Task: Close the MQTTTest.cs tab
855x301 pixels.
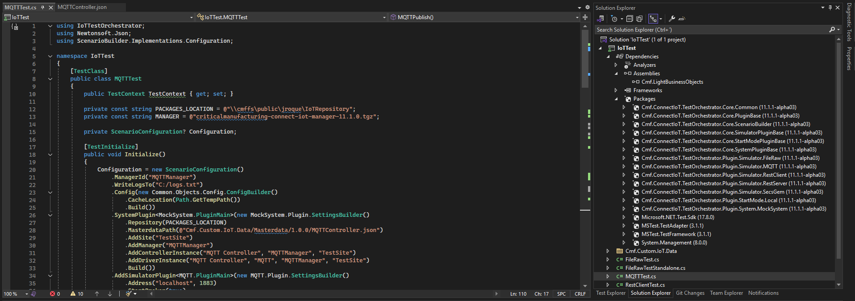Action: (x=51, y=8)
